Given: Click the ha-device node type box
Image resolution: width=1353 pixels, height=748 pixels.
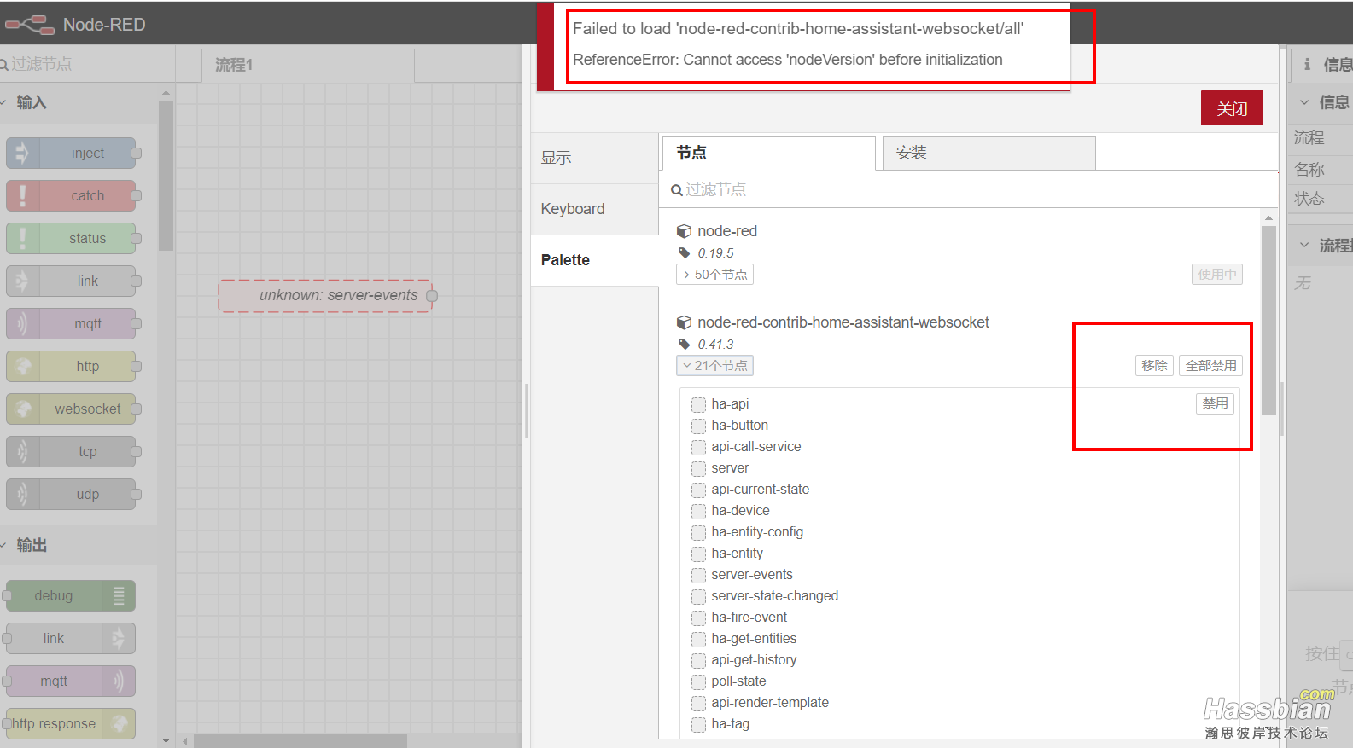Looking at the screenshot, I should click(698, 511).
